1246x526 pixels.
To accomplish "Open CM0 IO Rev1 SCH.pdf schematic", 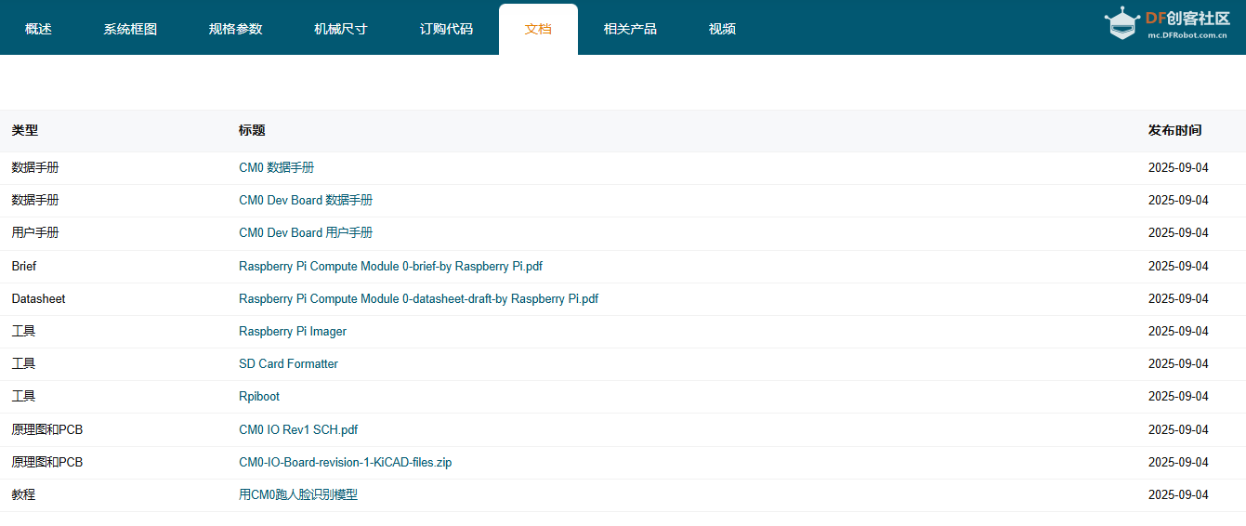I will point(298,430).
